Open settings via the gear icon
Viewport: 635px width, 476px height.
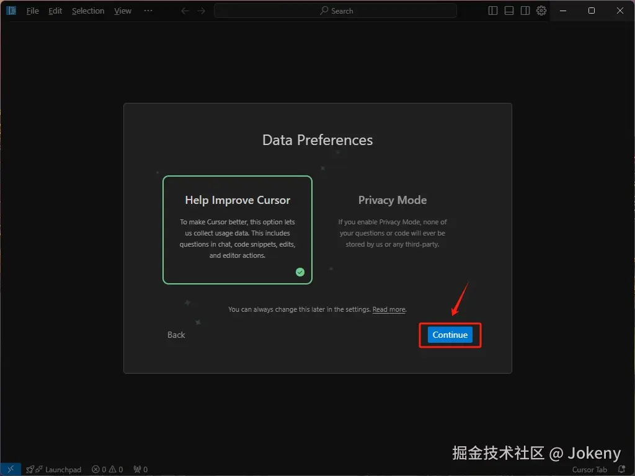click(x=541, y=11)
